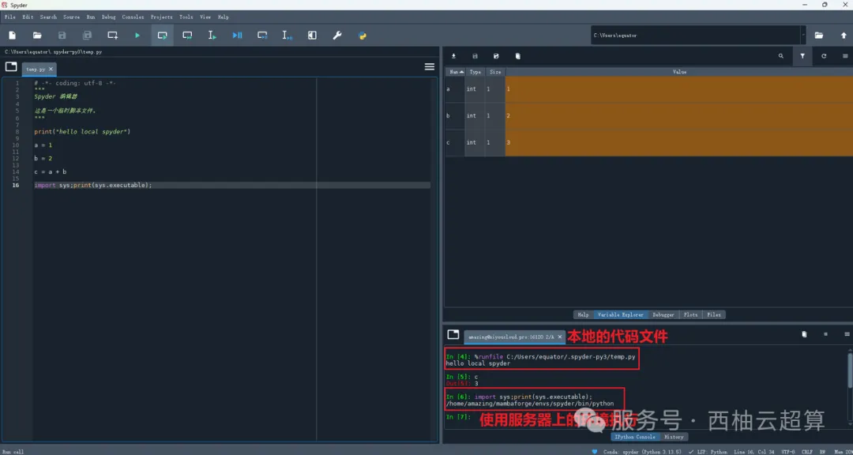The image size is (853, 455).
Task: Open the Projects menu
Action: [x=162, y=17]
